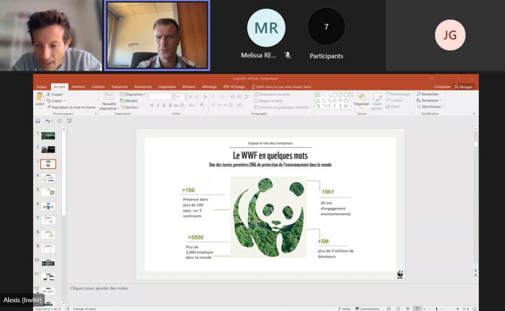Click the muted microphone icon for Melissa

pyautogui.click(x=288, y=55)
